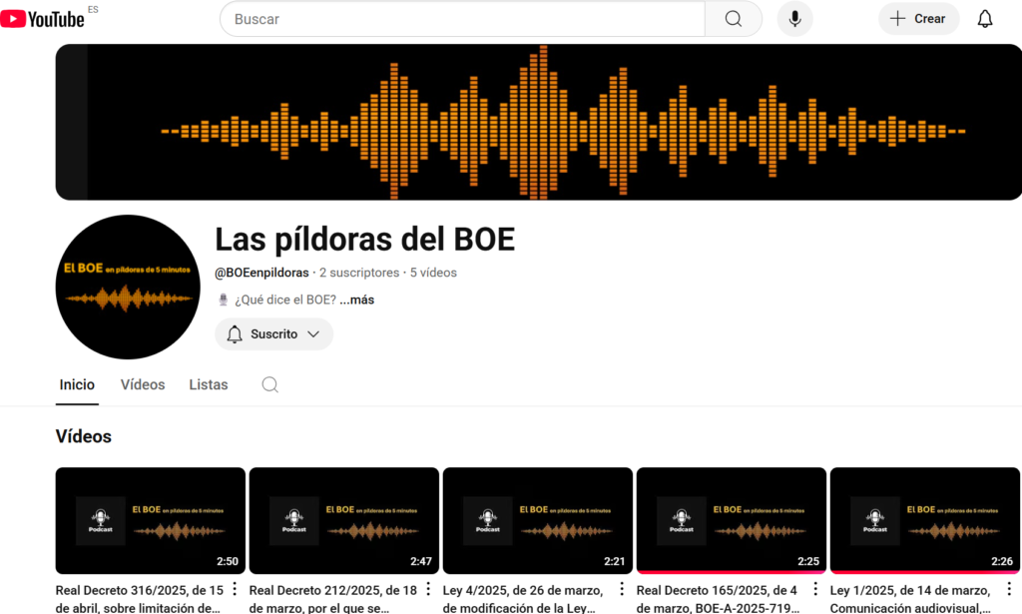Image resolution: width=1022 pixels, height=614 pixels.
Task: Click the YouTube home logo
Action: pos(43,19)
